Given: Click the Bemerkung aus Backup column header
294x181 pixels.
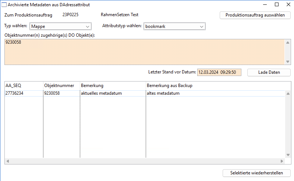Looking at the screenshot, I should [215, 86].
